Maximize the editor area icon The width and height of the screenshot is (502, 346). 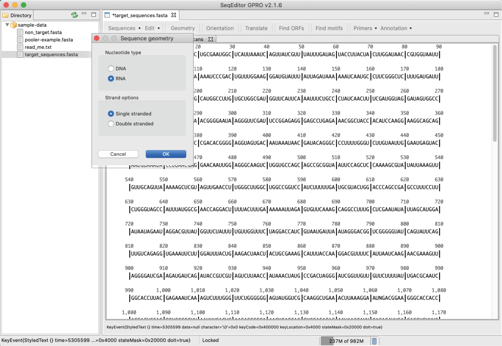pyautogui.click(x=496, y=14)
